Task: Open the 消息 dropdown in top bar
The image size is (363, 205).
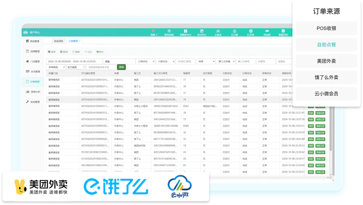Action: pos(153,32)
